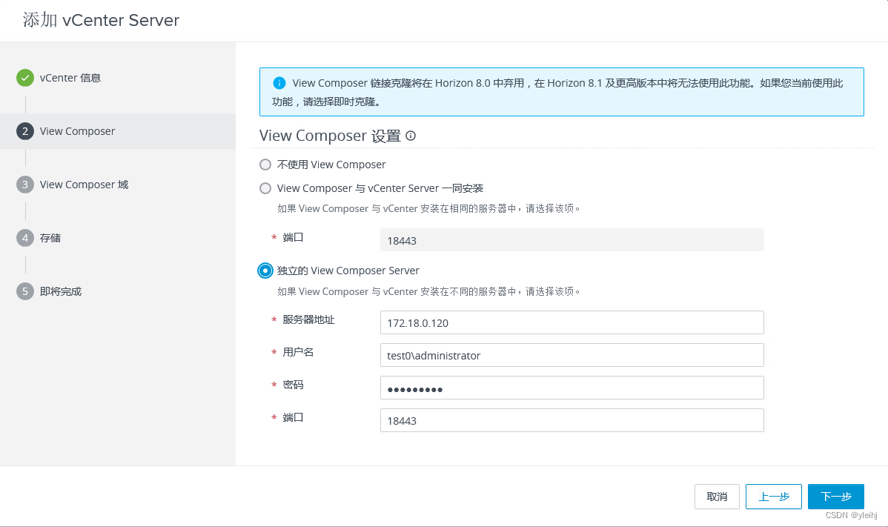Open View Composer 域 wizard step
This screenshot has width=888, height=527.
[x=84, y=185]
